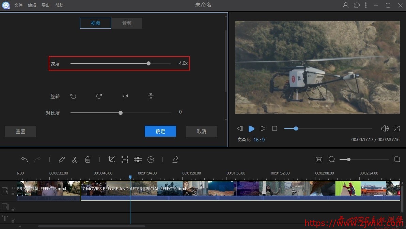
Task: Open the Crop tool
Action: click(111, 159)
